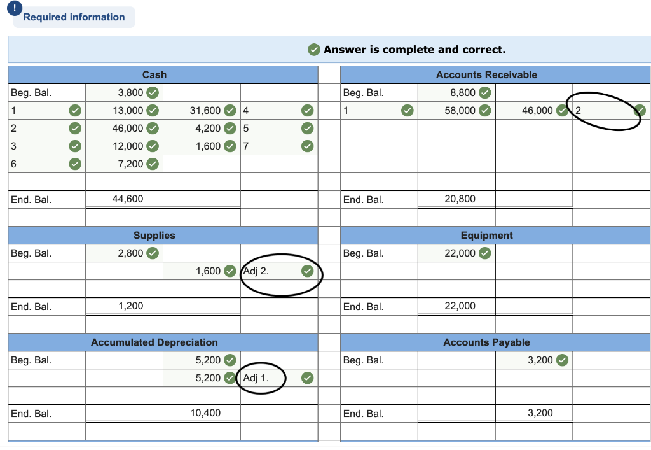The height and width of the screenshot is (450, 651).
Task: Click the Cash credit 1,600 field
Action: pos(202,146)
